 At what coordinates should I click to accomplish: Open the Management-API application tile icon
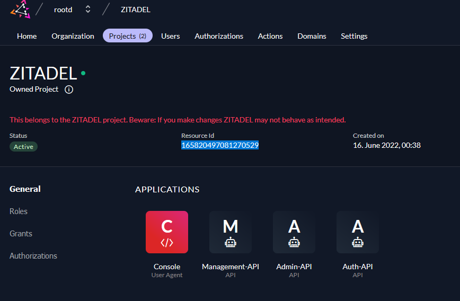tap(231, 232)
